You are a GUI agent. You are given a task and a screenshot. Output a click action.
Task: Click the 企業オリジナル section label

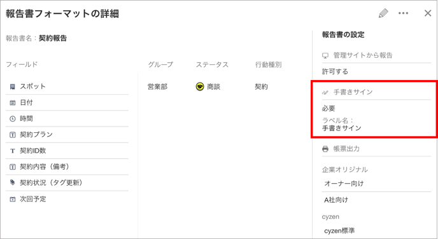click(345, 170)
